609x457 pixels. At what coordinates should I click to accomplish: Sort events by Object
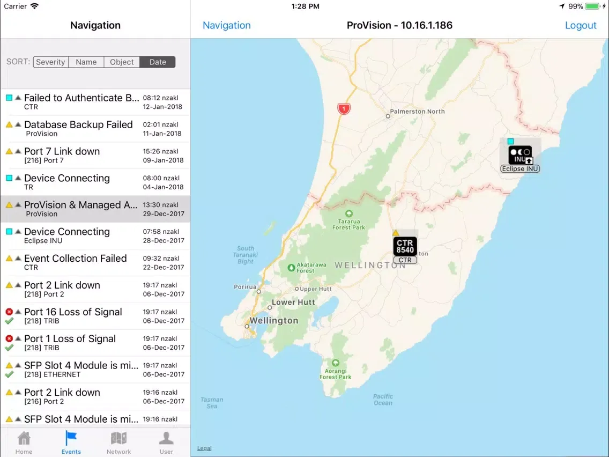coord(122,62)
